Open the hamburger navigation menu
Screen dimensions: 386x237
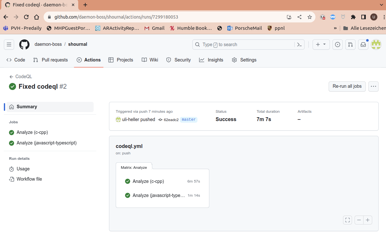(9, 45)
